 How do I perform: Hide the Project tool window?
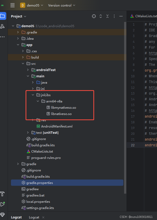point(121,16)
